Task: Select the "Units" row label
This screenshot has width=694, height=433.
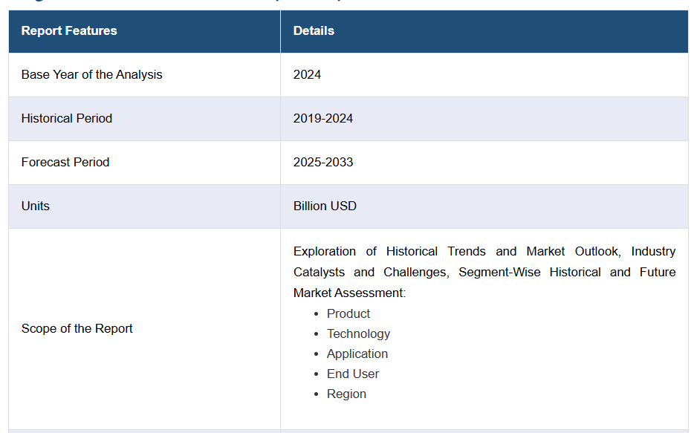Action: click(x=36, y=206)
